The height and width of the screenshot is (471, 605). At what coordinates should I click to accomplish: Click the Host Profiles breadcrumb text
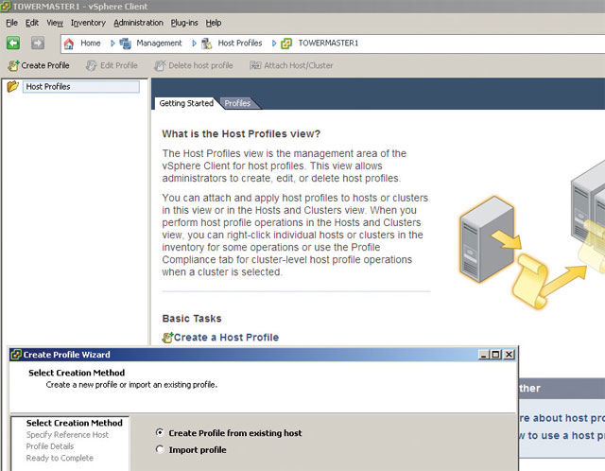click(240, 43)
